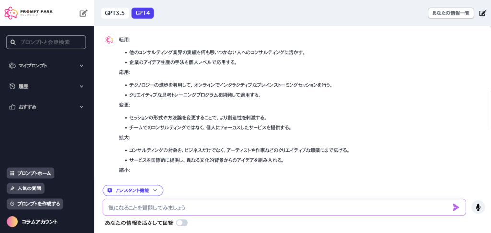
Task: Click the line starting テクノロジーの進歩を利用して
Action: (231, 85)
